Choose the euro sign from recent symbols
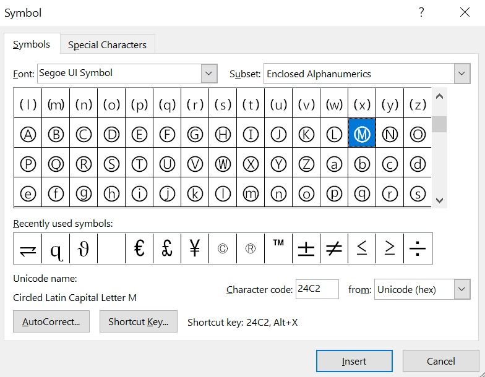This screenshot has height=377, width=485. (x=139, y=248)
